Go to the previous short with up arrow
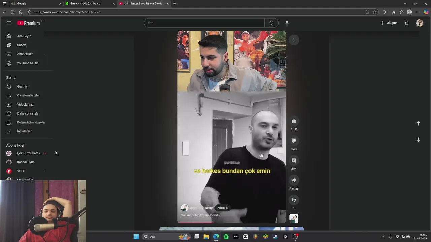431x242 pixels. [x=418, y=123]
